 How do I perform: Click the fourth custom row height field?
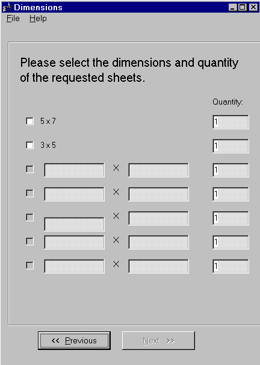158,242
